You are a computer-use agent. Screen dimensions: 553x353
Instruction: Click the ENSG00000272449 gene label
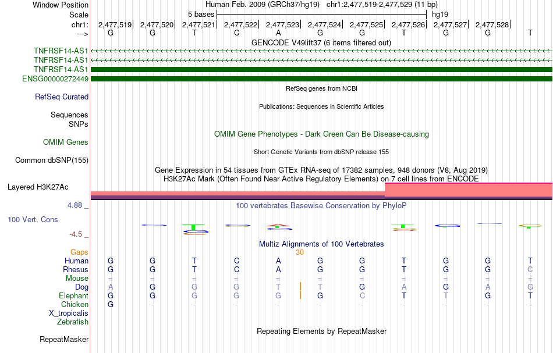coord(55,79)
